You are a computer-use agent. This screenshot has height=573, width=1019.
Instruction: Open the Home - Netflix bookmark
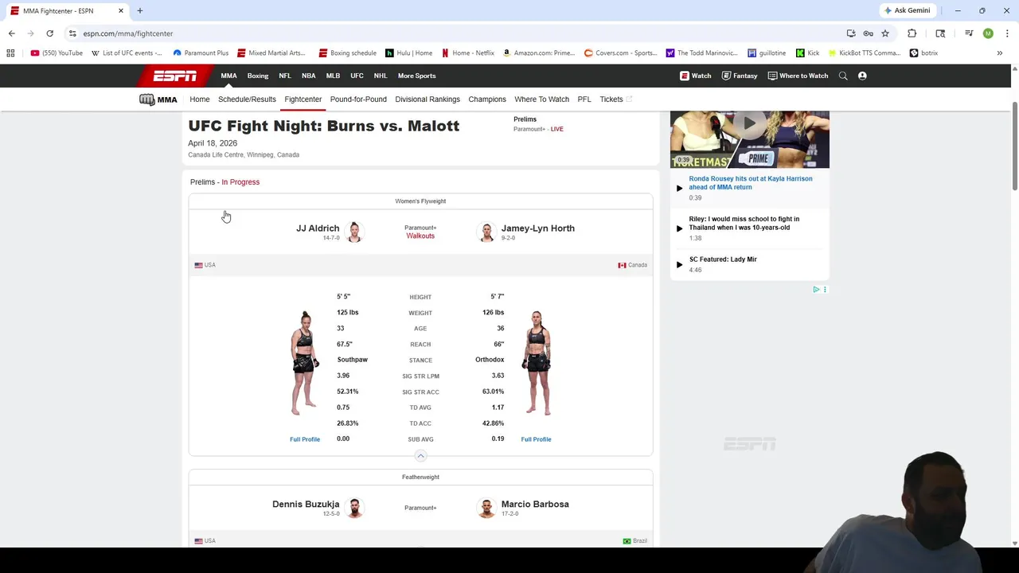pos(468,53)
